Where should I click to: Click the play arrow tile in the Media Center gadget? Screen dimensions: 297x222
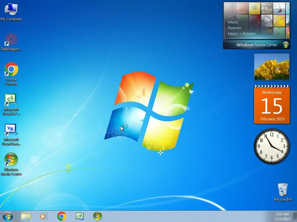(x=267, y=21)
